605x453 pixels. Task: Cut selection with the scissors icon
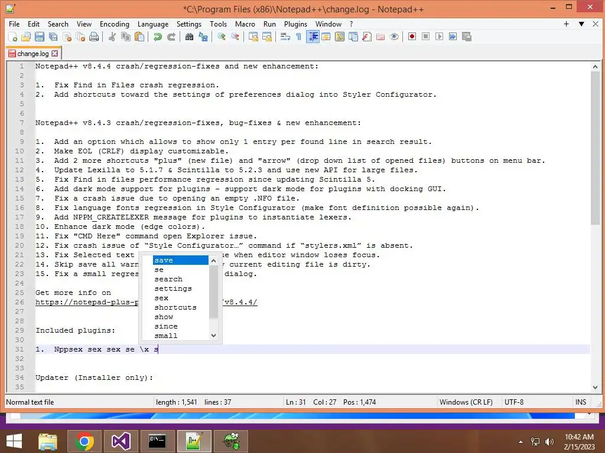pyautogui.click(x=112, y=37)
